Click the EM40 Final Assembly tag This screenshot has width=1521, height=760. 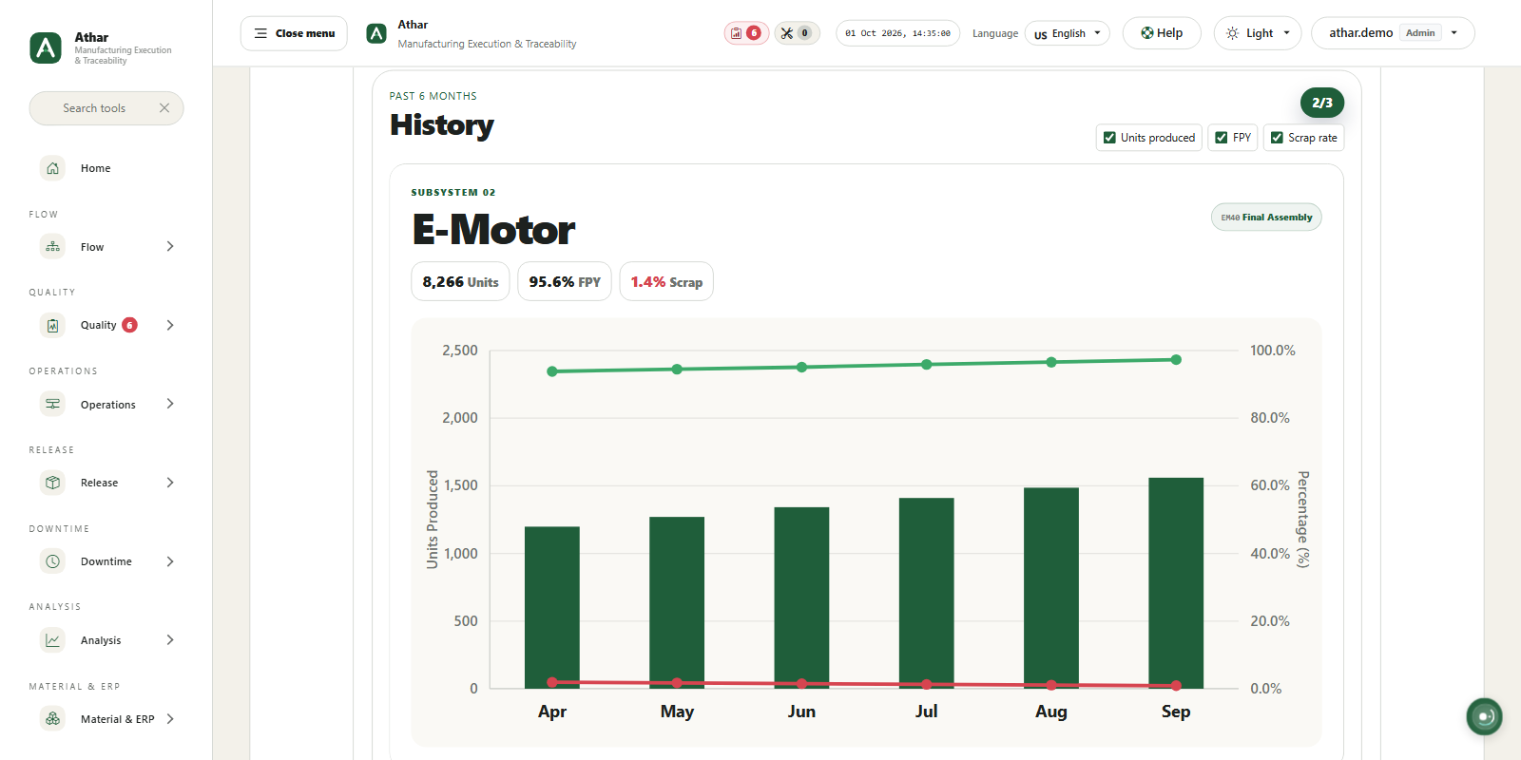coord(1266,218)
